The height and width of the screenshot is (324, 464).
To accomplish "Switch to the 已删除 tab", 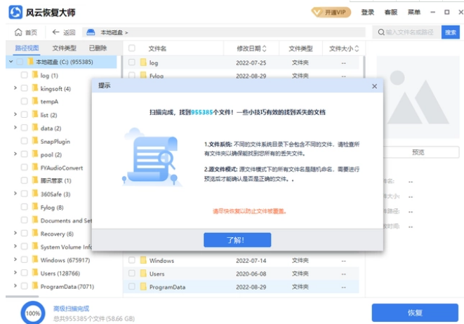I will (98, 48).
